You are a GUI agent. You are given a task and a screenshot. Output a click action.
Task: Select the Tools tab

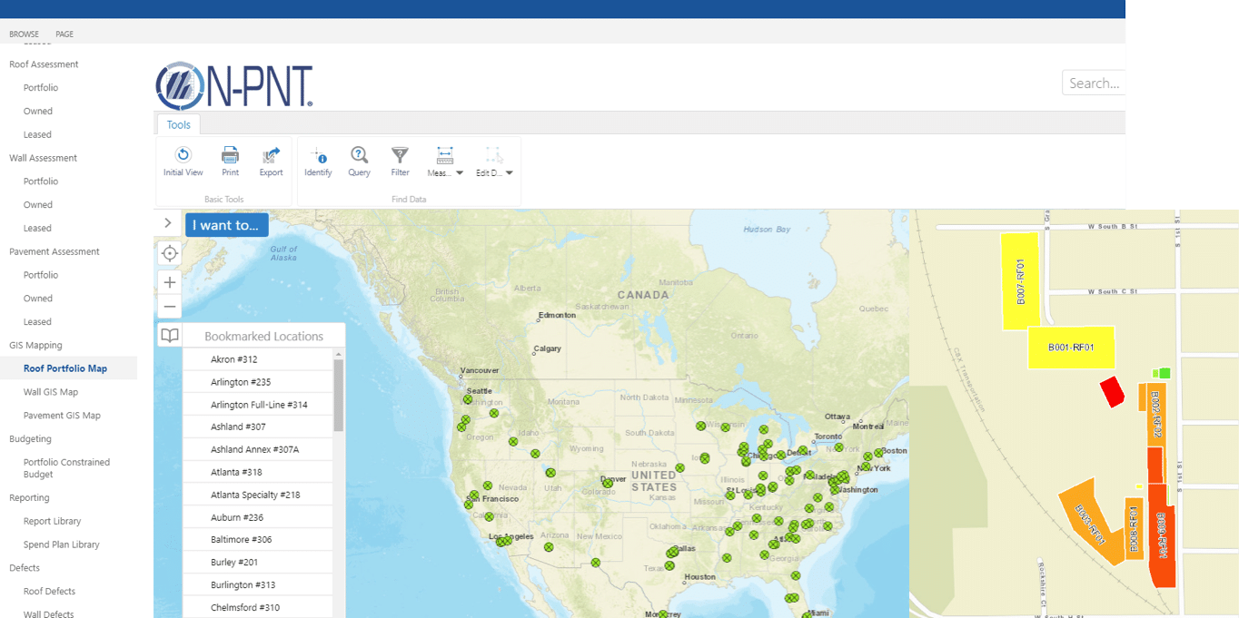click(179, 124)
